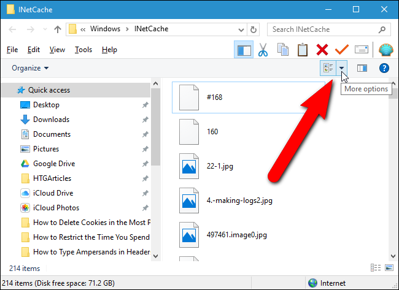Select Quick access in navigation pane
Screen dimensions: 399x290
[76, 90]
